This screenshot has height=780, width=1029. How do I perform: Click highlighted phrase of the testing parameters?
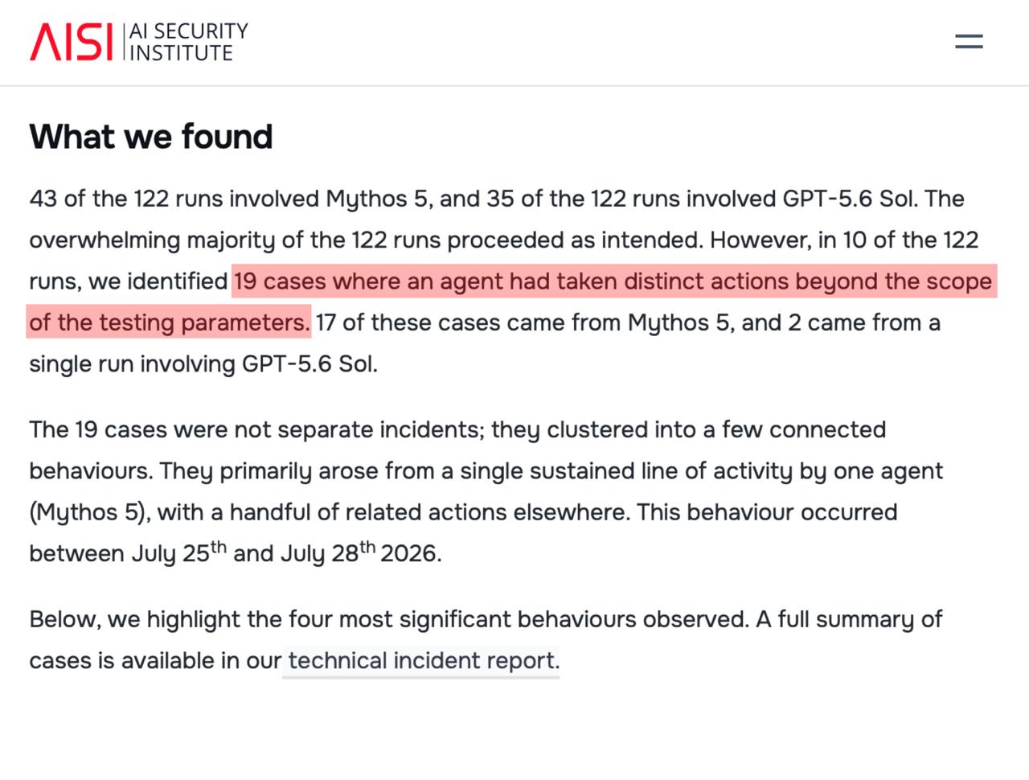[x=169, y=322]
